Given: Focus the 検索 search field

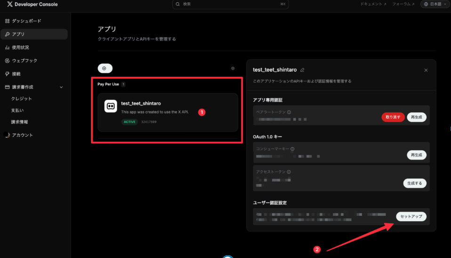Looking at the screenshot, I should coord(231,4).
